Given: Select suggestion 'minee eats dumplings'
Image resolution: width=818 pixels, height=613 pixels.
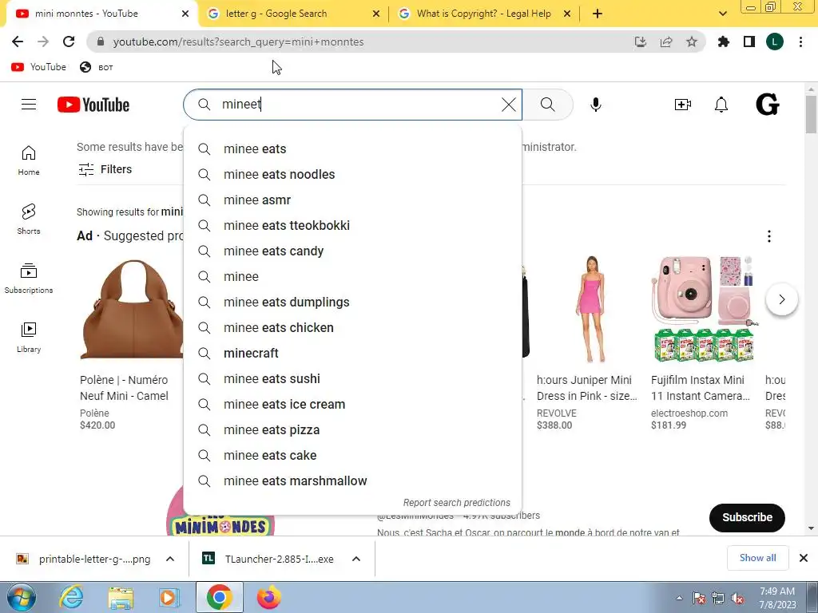Looking at the screenshot, I should click(x=352, y=303).
